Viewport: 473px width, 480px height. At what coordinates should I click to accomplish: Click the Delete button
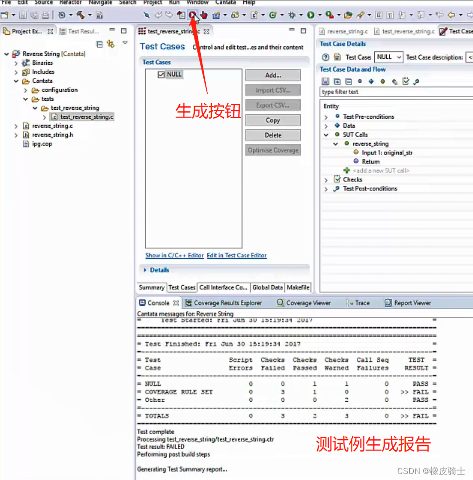point(273,135)
